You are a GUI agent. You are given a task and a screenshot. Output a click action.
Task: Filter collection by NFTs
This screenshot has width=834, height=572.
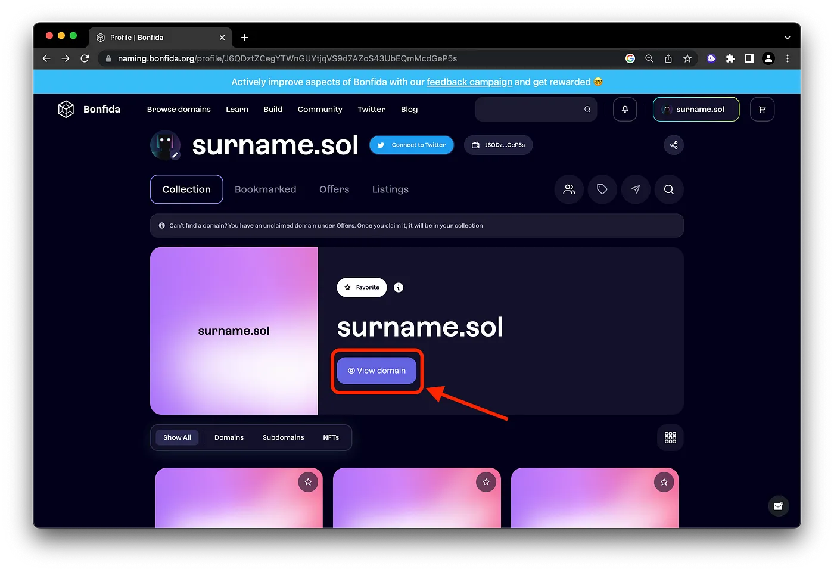tap(331, 437)
